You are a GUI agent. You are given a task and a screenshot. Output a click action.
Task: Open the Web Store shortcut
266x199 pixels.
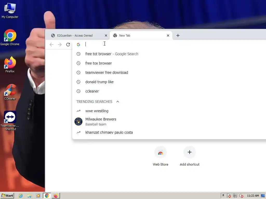click(161, 156)
